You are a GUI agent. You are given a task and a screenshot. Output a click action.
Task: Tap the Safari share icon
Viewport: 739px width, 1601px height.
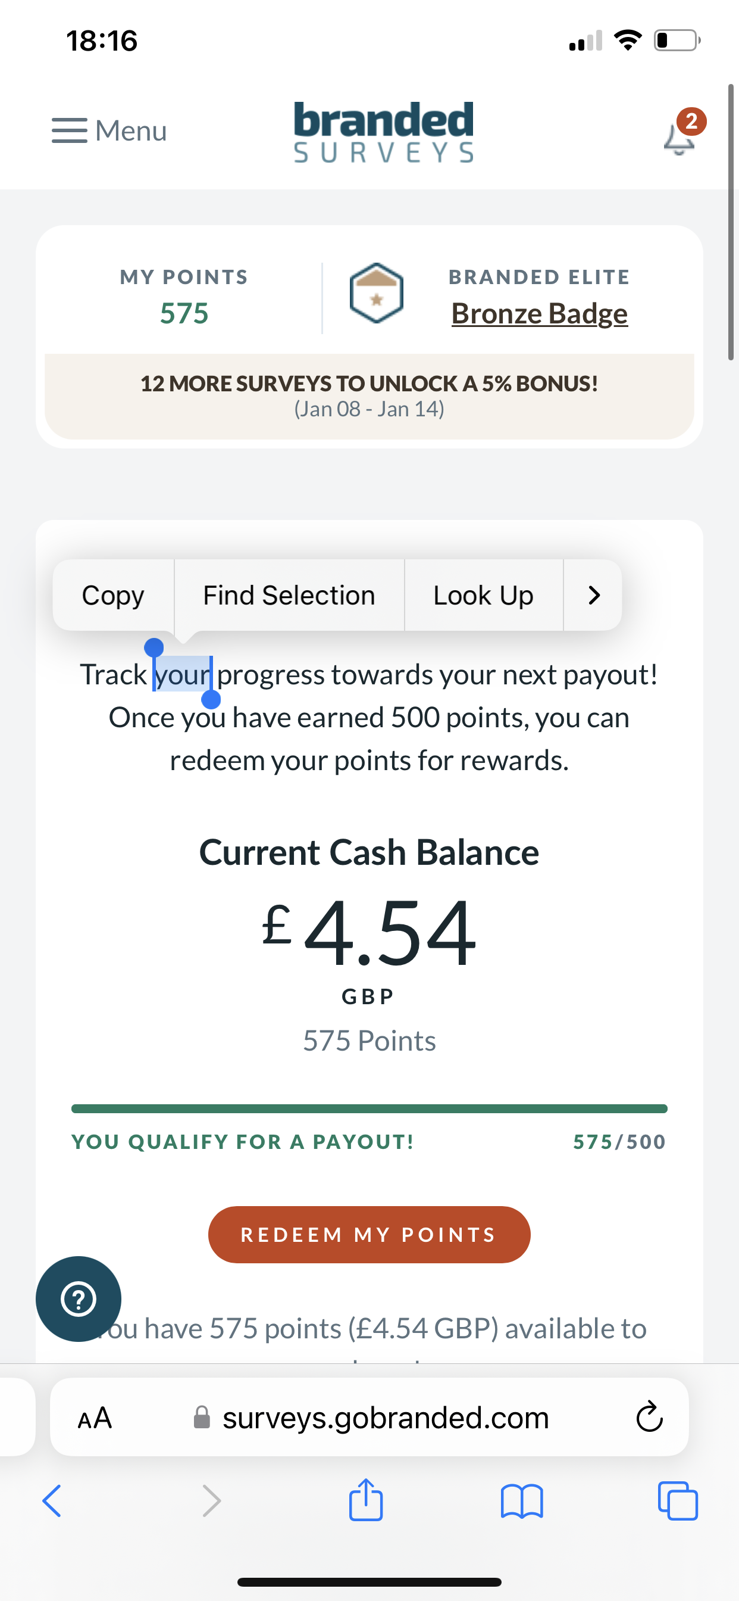366,1500
